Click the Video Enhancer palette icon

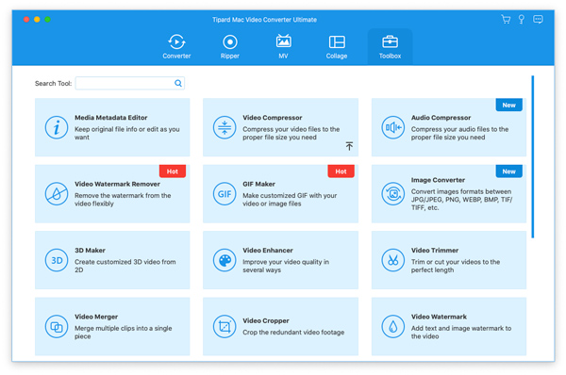pyautogui.click(x=225, y=260)
